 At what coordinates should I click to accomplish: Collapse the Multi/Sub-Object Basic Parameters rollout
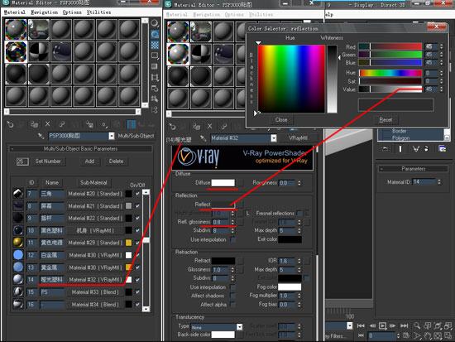(x=80, y=149)
